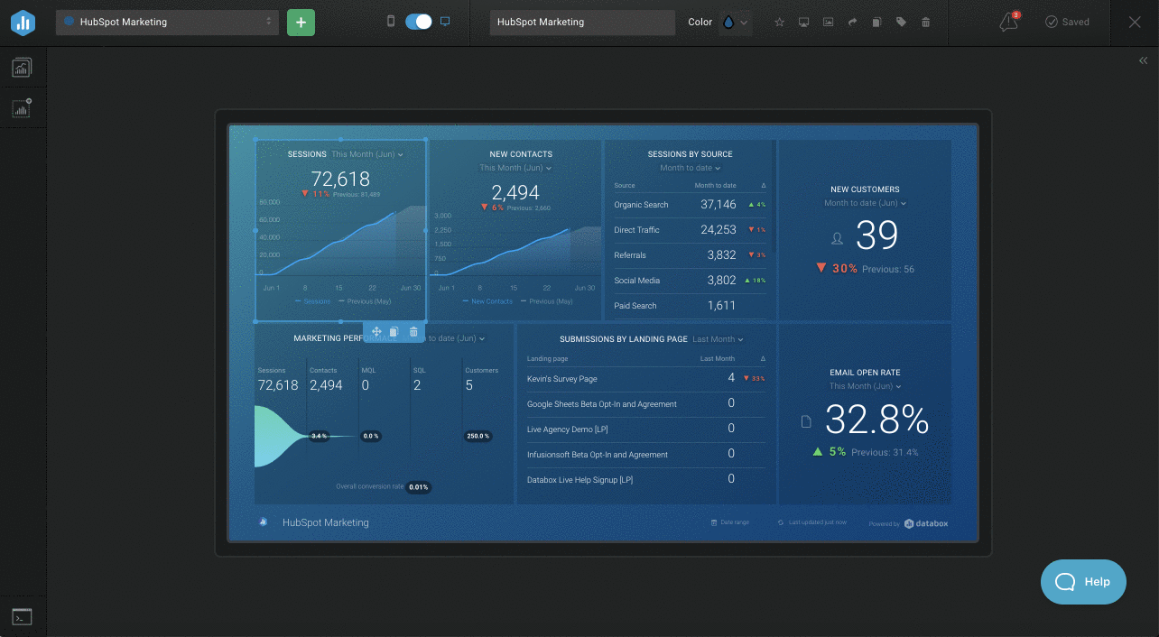Screen dimensions: 1159x637
Task: Expand Sessions date range 'This Month (Jun)'
Action: (366, 154)
